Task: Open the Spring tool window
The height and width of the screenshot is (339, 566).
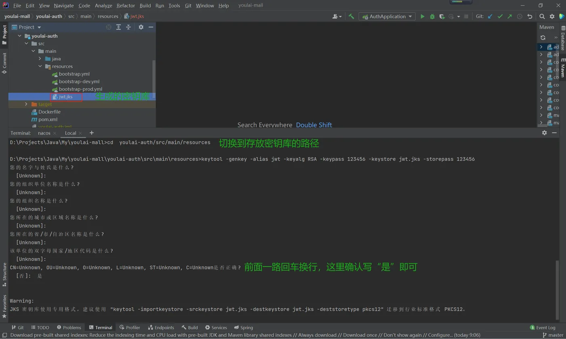Action: [x=243, y=327]
